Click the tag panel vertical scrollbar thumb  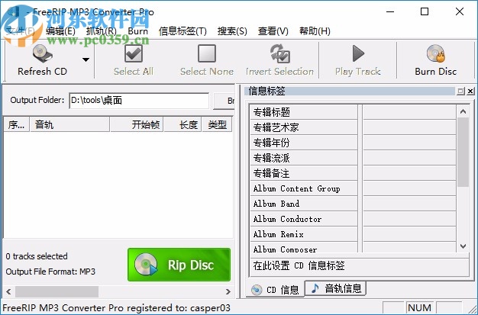click(x=463, y=152)
